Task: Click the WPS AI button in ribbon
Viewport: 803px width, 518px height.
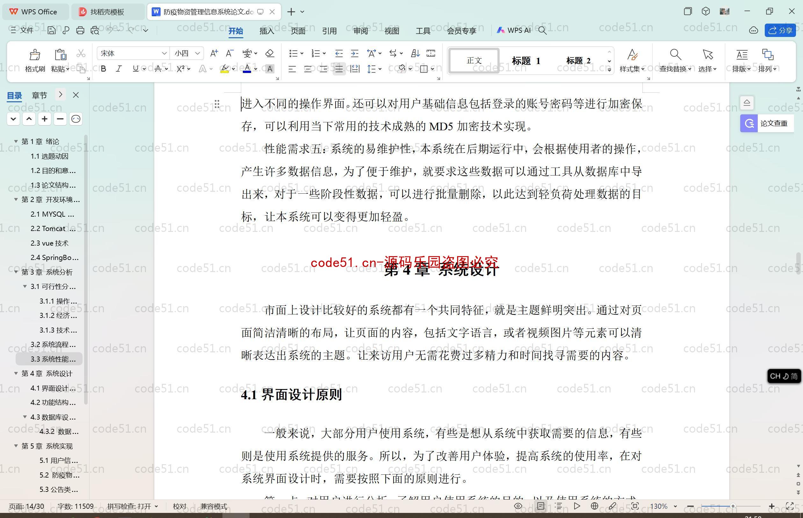Action: click(x=514, y=31)
